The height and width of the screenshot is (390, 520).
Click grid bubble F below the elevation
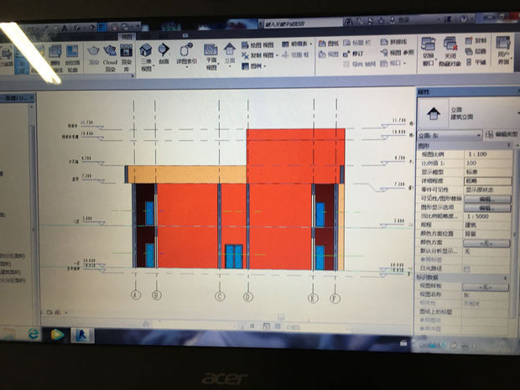335,298
